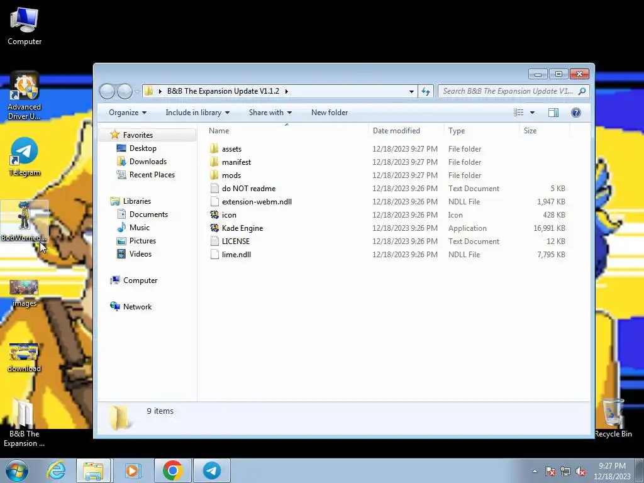Sort by Size column header
Viewport: 644px width, 483px height.
[545, 131]
